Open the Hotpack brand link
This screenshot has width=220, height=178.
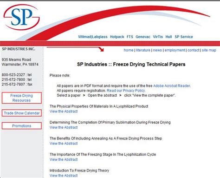tap(117, 37)
